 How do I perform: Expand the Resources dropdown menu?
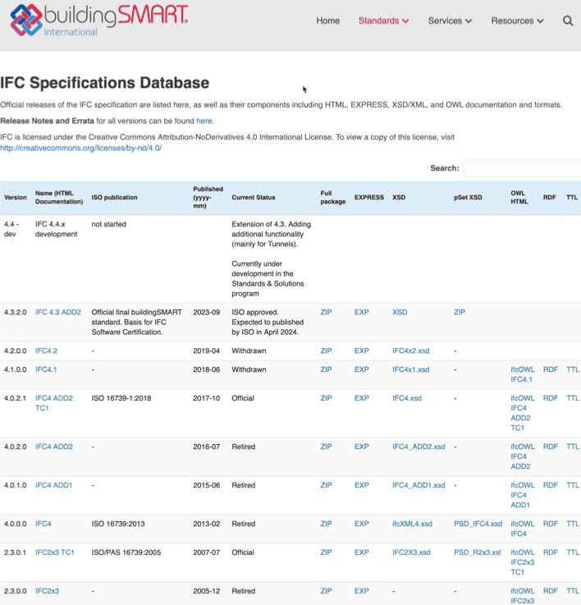tap(517, 21)
